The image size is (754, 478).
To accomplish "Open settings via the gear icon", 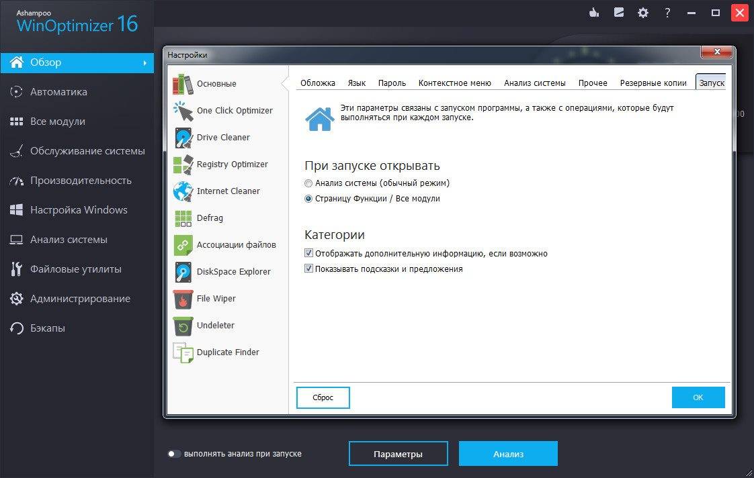I will click(x=643, y=13).
